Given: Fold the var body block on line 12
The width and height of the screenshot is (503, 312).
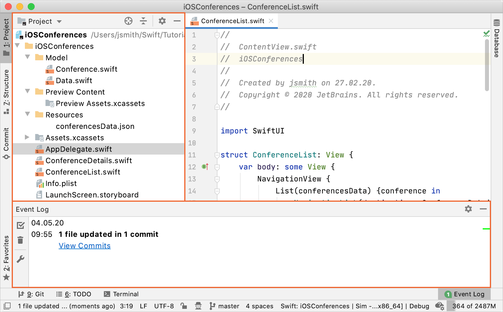Looking at the screenshot, I should (x=217, y=167).
